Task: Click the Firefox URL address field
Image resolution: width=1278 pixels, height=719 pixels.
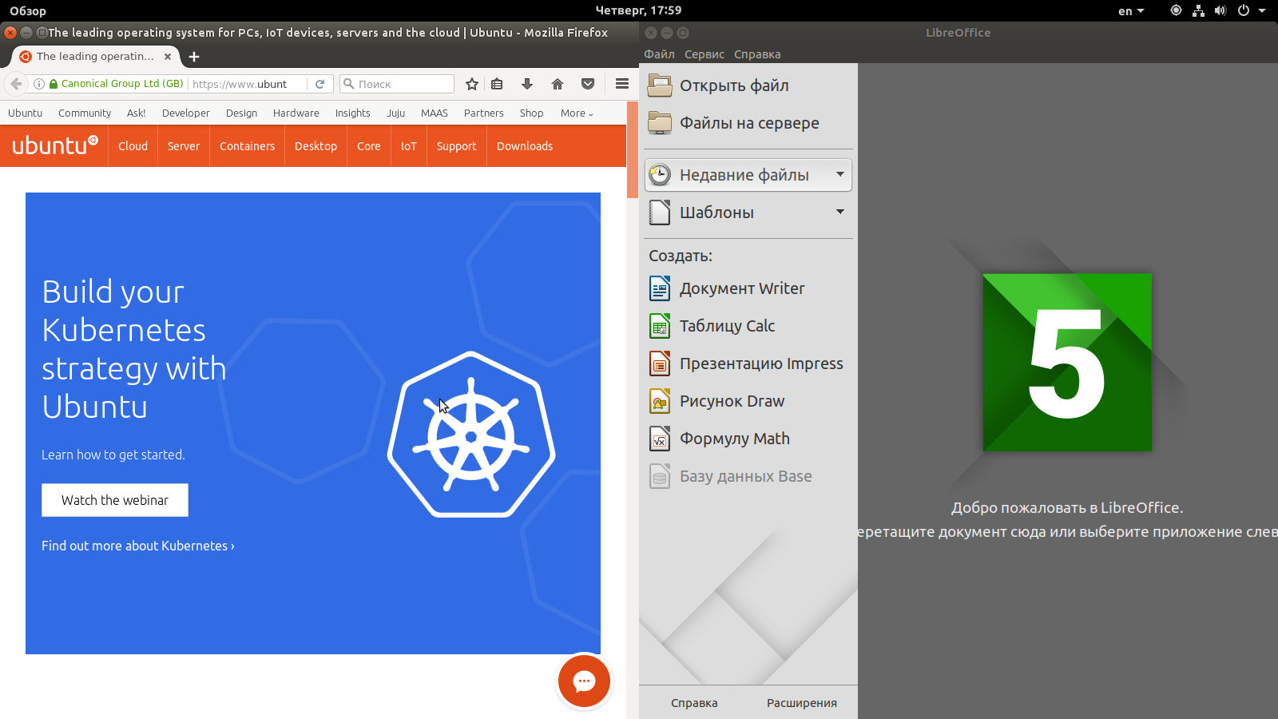Action: pyautogui.click(x=248, y=84)
